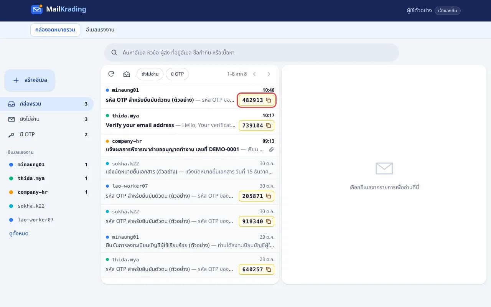Click the สร้างอีเมล create button
Screen dimensions: 491x307
click(x=30, y=80)
